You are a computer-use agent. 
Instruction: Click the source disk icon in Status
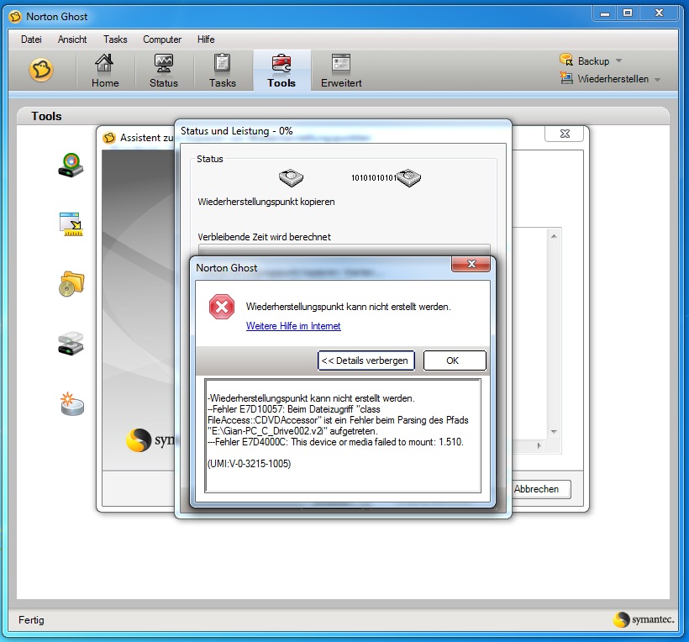coord(291,177)
